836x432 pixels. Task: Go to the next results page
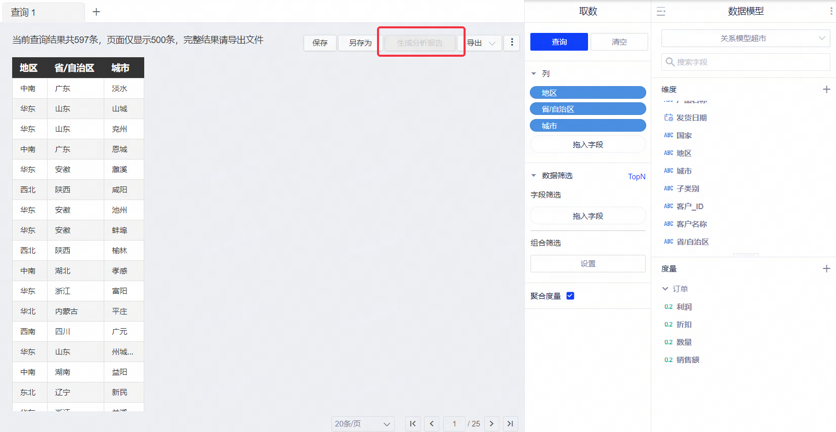(x=491, y=424)
